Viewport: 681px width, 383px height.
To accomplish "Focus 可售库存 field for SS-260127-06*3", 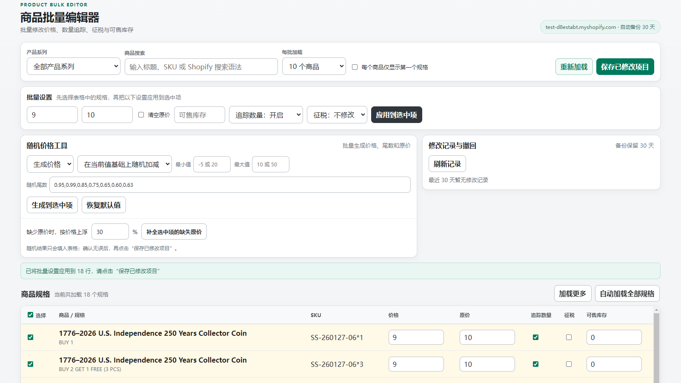I will (x=614, y=364).
